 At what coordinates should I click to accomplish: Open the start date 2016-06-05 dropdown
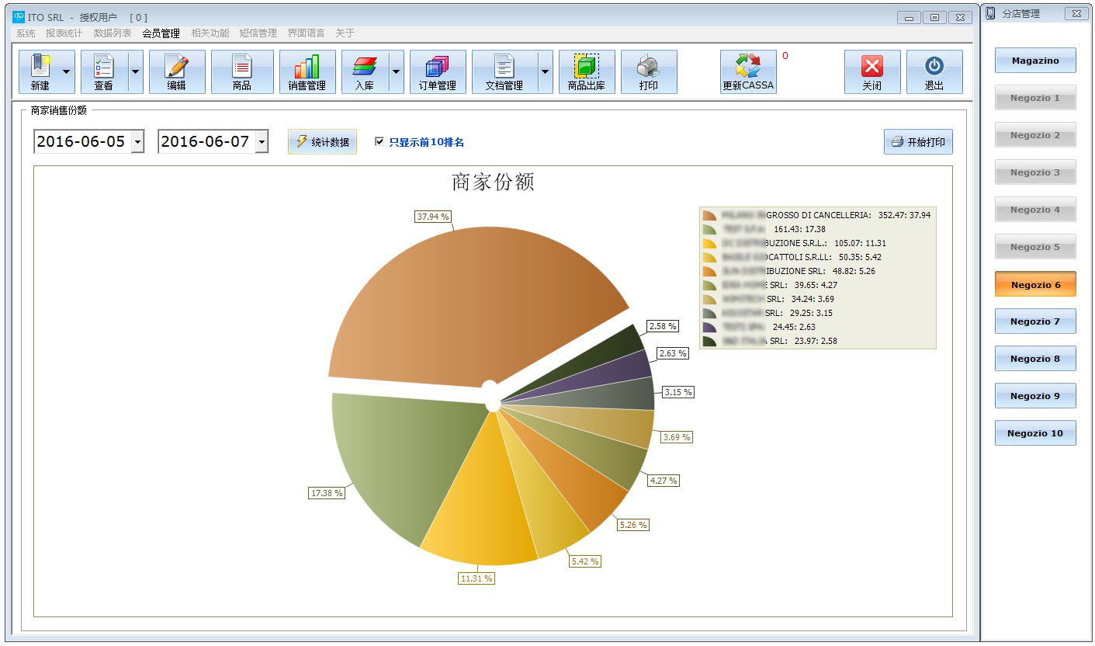(x=137, y=142)
